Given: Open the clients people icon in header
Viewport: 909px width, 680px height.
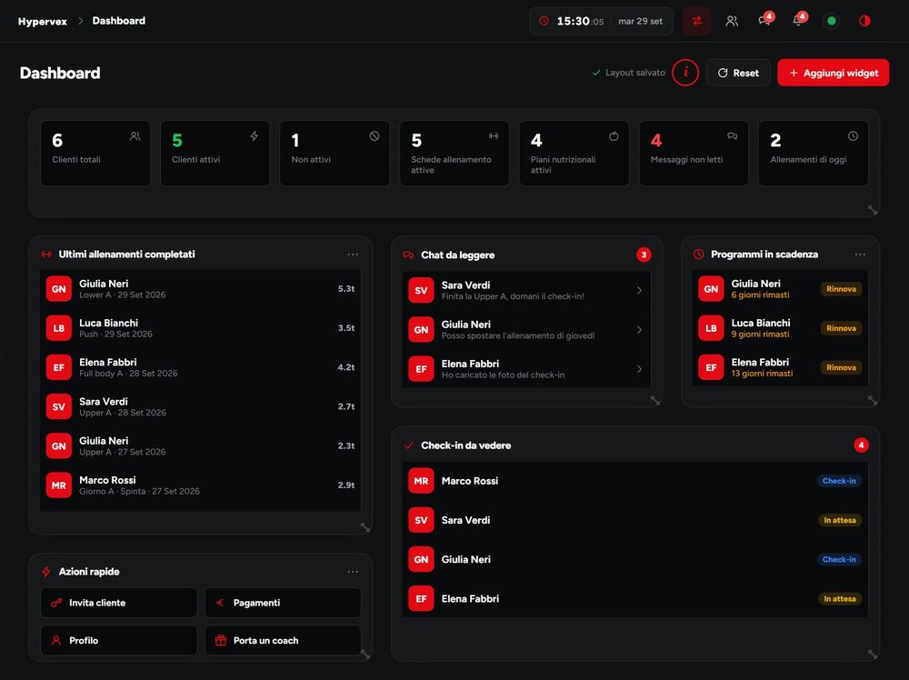Looking at the screenshot, I should point(732,21).
